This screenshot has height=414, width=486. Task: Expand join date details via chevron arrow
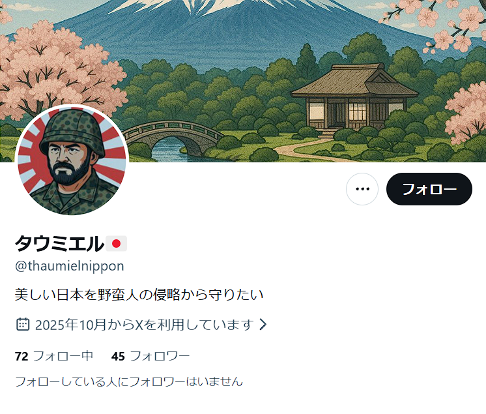(x=263, y=325)
